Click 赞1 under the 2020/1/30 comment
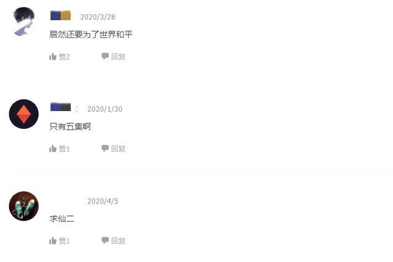The height and width of the screenshot is (262, 393). coord(64,149)
